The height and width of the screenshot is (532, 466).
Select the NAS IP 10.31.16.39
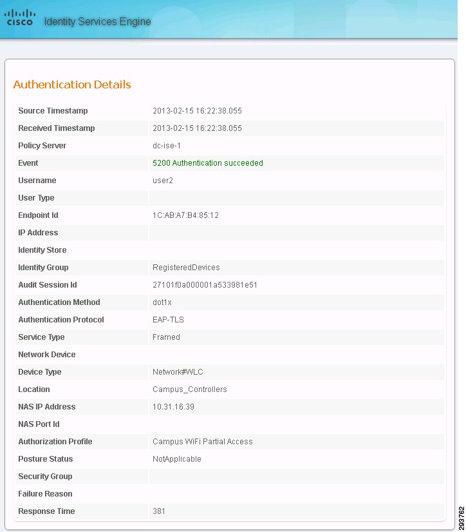[173, 407]
